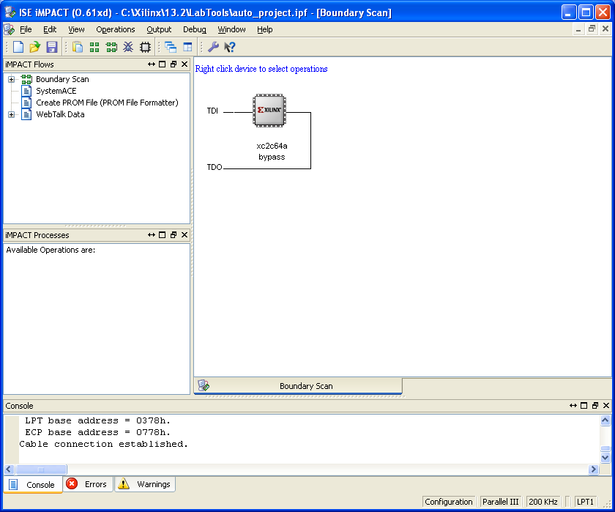Image resolution: width=615 pixels, height=512 pixels.
Task: Click the console horizontal scrollbar right arrow
Action: point(594,470)
